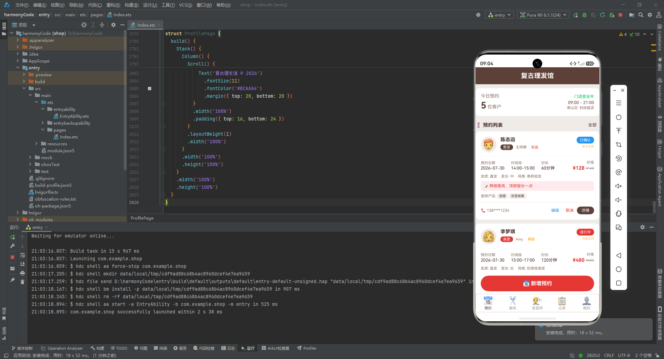Open EntryAbility.ets in project tree

(74, 116)
